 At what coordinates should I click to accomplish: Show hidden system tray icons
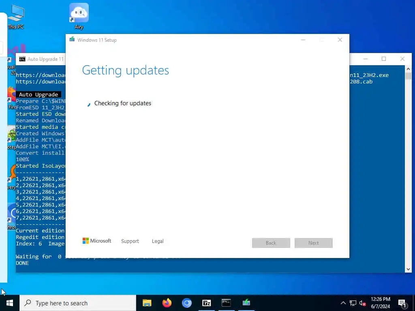coord(343,303)
